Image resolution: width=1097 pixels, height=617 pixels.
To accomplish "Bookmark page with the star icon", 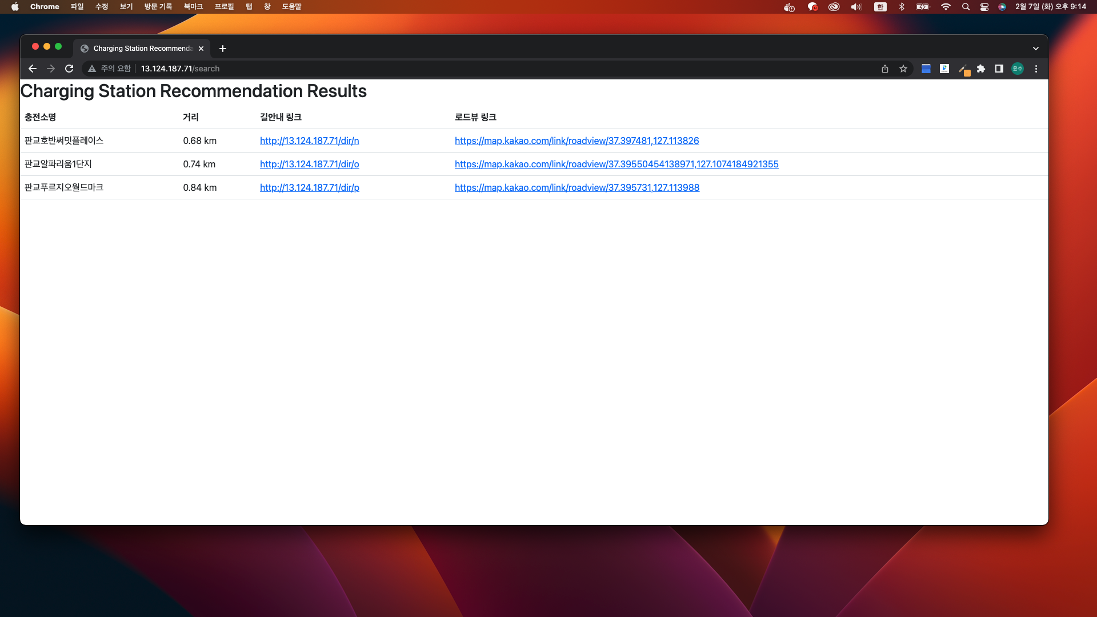I will [x=903, y=69].
